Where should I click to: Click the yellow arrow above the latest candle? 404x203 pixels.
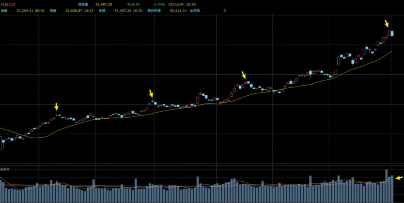[x=387, y=23]
